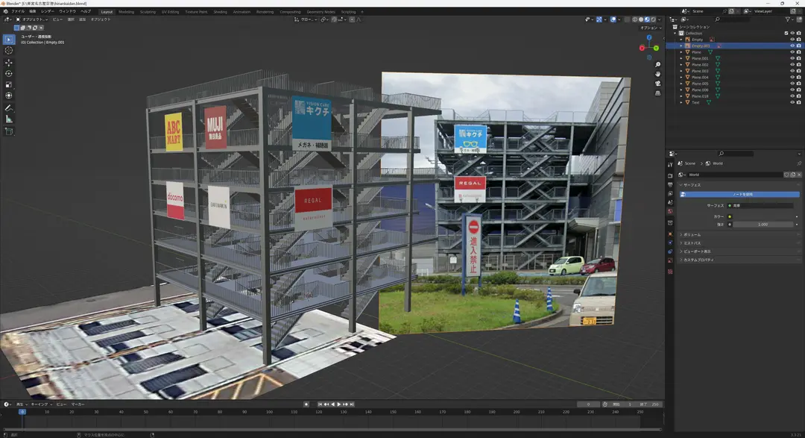Open the ファイル menu
Image resolution: width=805 pixels, height=438 pixels.
[x=17, y=11]
